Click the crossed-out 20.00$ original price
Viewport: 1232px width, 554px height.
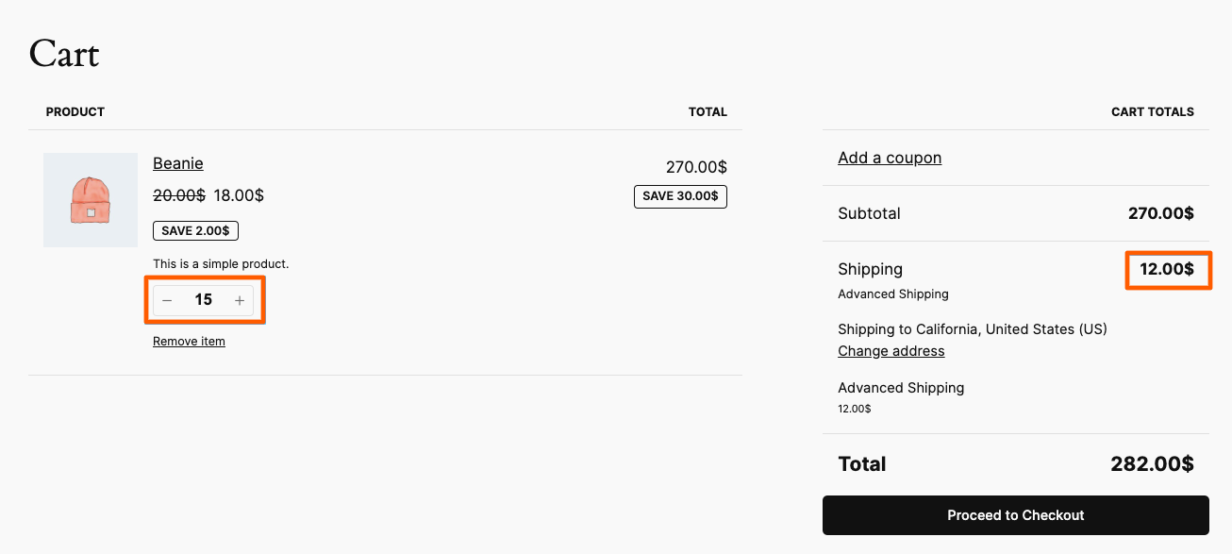click(x=179, y=195)
